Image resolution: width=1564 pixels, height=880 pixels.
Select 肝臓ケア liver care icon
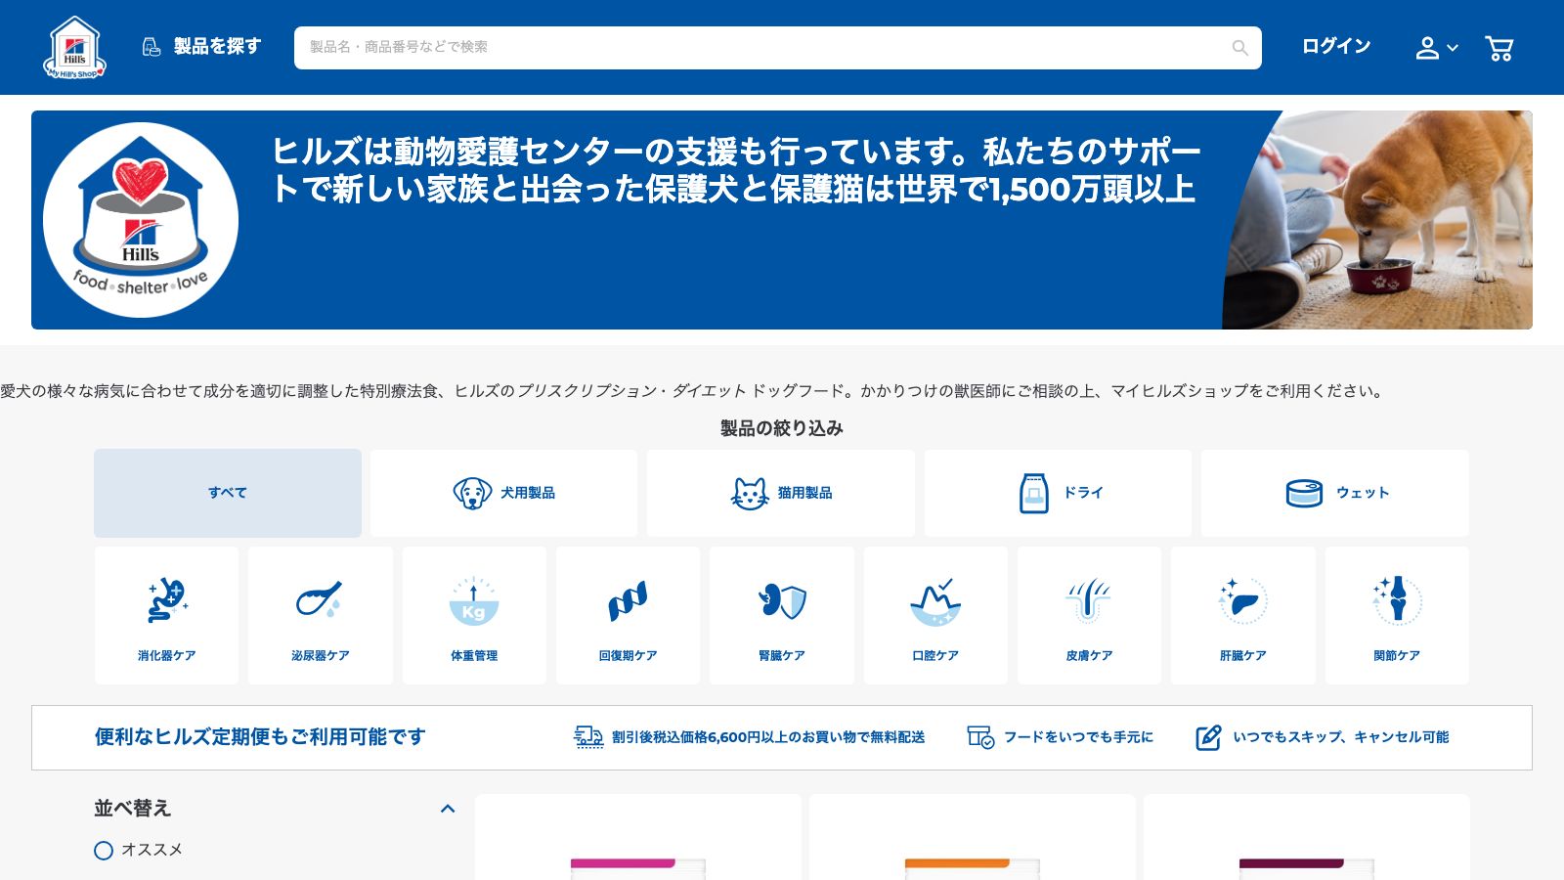coord(1242,615)
